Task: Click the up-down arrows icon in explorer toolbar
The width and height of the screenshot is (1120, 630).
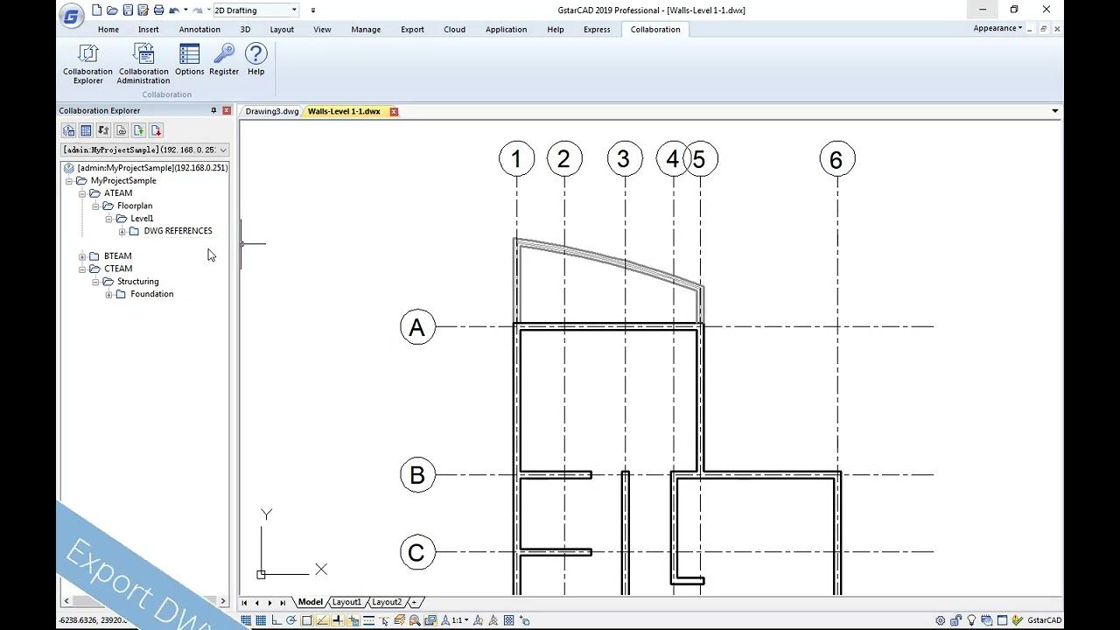Action: [x=103, y=130]
